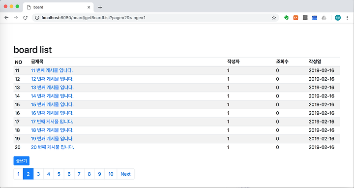This screenshot has width=354, height=188.
Task: Open the orange EX extension
Action: click(295, 18)
